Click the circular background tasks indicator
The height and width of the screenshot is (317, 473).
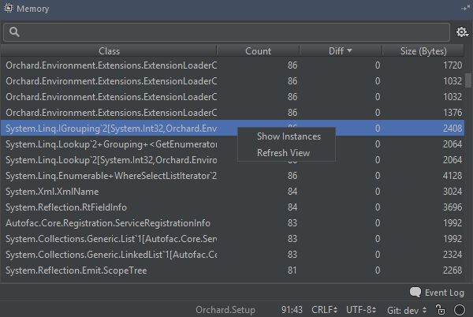[x=460, y=309]
